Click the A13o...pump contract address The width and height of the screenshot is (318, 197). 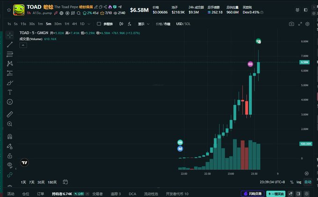click(42, 13)
